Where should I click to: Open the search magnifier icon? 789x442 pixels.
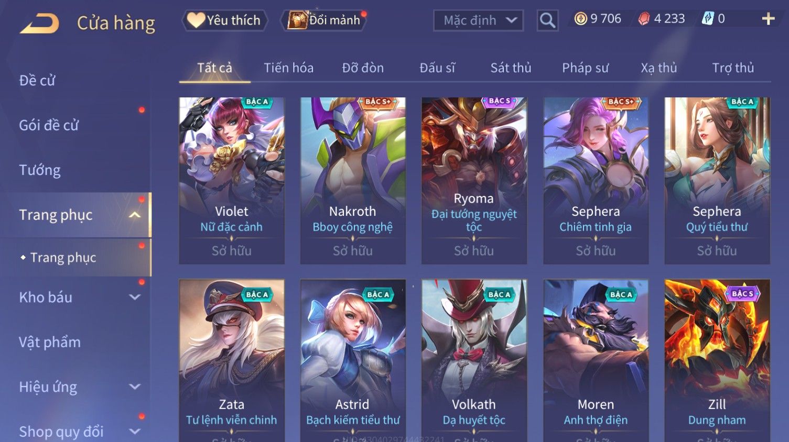point(547,20)
